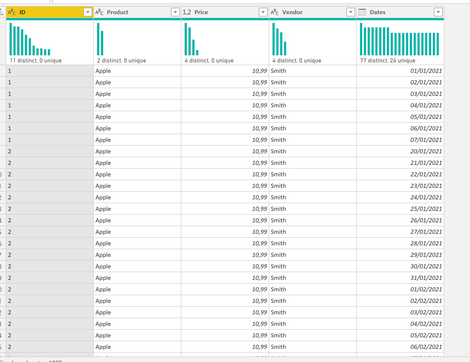Select the ID cell in the 04/01/2021 row

[50, 105]
